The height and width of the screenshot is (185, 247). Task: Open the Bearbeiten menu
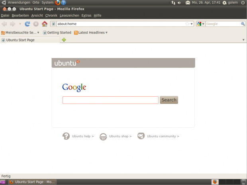[x=20, y=16]
